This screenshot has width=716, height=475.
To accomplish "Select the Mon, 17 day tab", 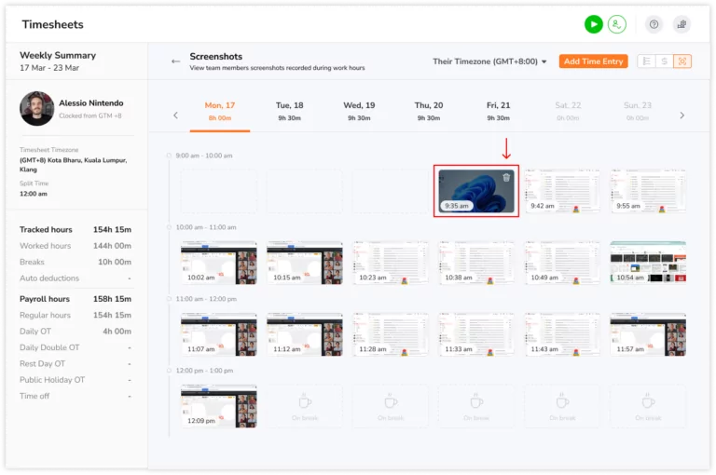I will click(x=220, y=111).
